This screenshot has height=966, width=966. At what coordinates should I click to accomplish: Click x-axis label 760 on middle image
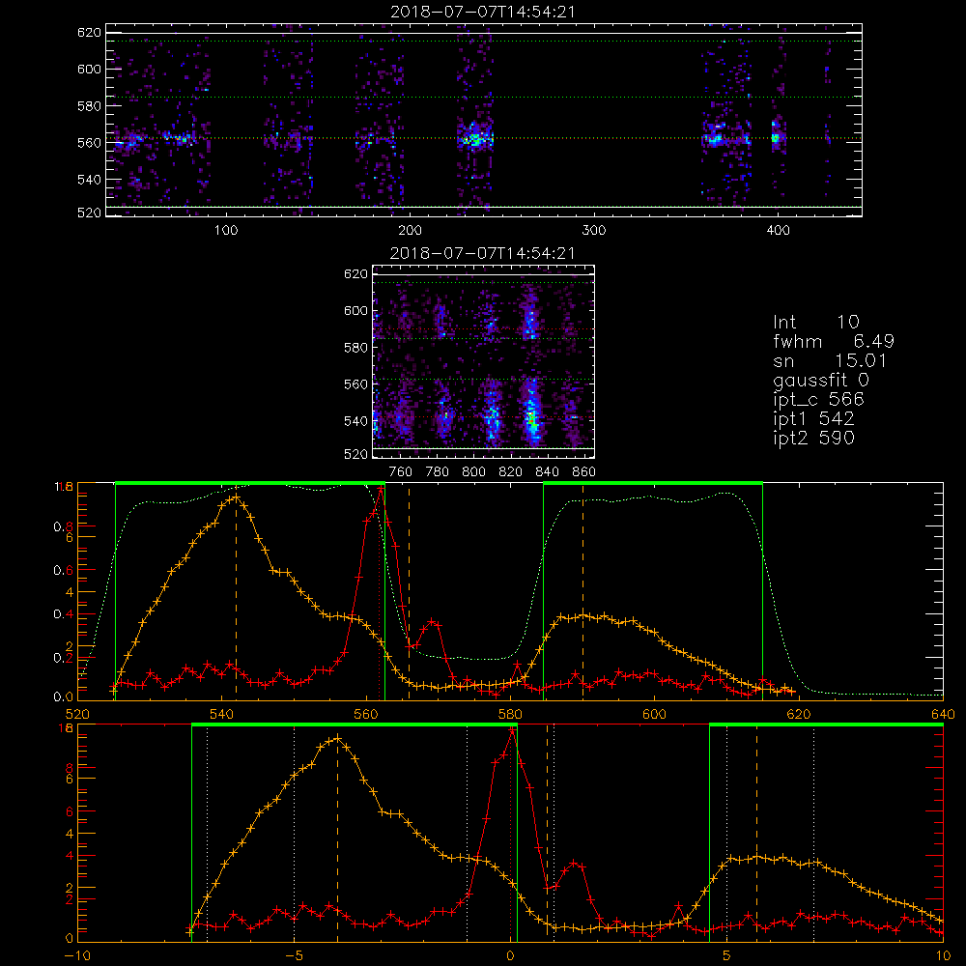coord(401,472)
